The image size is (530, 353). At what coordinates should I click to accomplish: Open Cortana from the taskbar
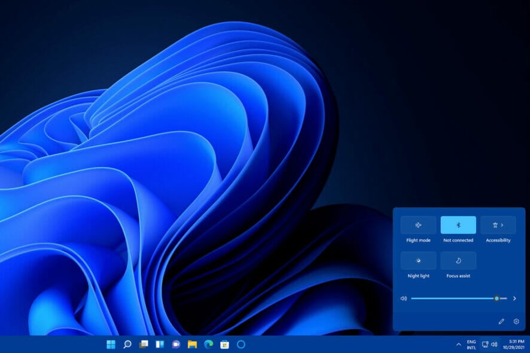pyautogui.click(x=241, y=344)
